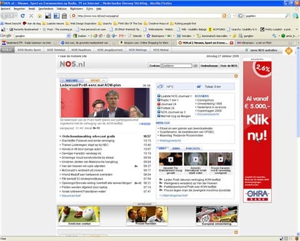This screenshot has height=241, width=300.
Task: Click play on the first video thumbnail
Action: tap(171, 159)
